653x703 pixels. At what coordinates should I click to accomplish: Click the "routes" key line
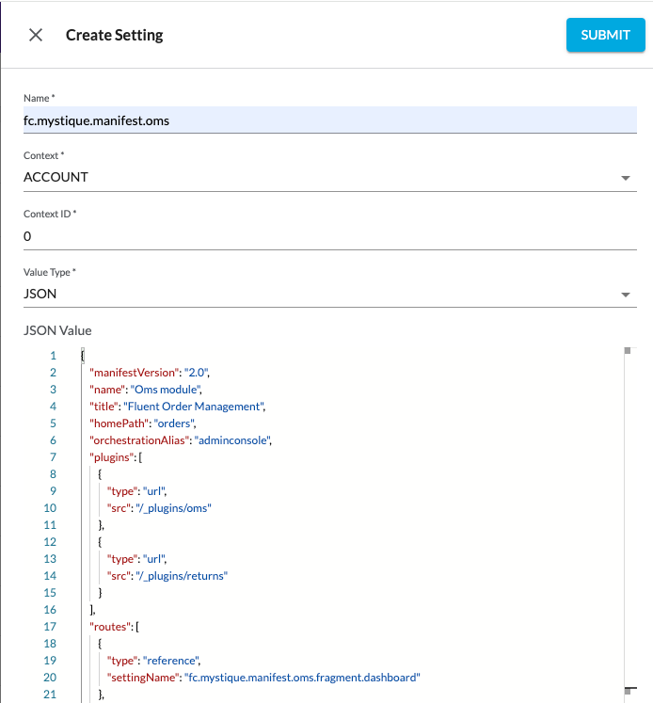pyautogui.click(x=114, y=627)
